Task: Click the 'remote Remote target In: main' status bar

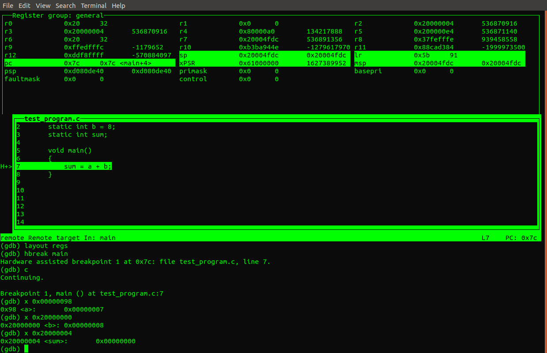Action: [58, 238]
